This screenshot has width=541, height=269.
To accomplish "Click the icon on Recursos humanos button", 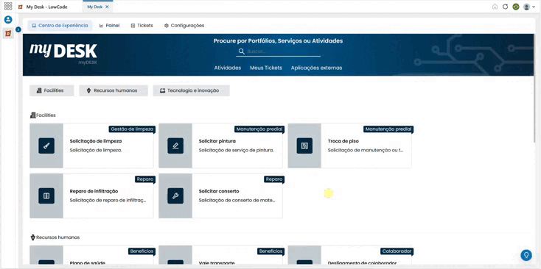I will tap(88, 90).
